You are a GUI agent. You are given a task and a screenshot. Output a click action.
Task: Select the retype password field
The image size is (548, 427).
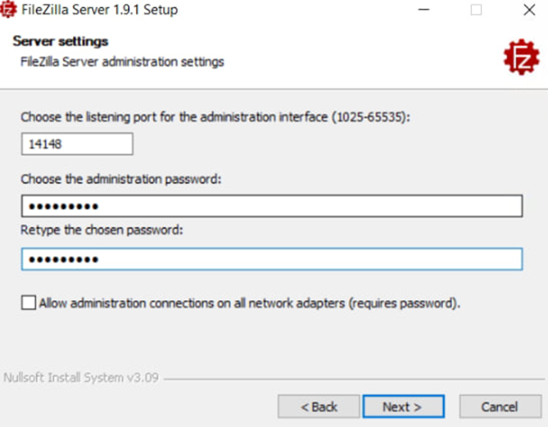pyautogui.click(x=271, y=259)
